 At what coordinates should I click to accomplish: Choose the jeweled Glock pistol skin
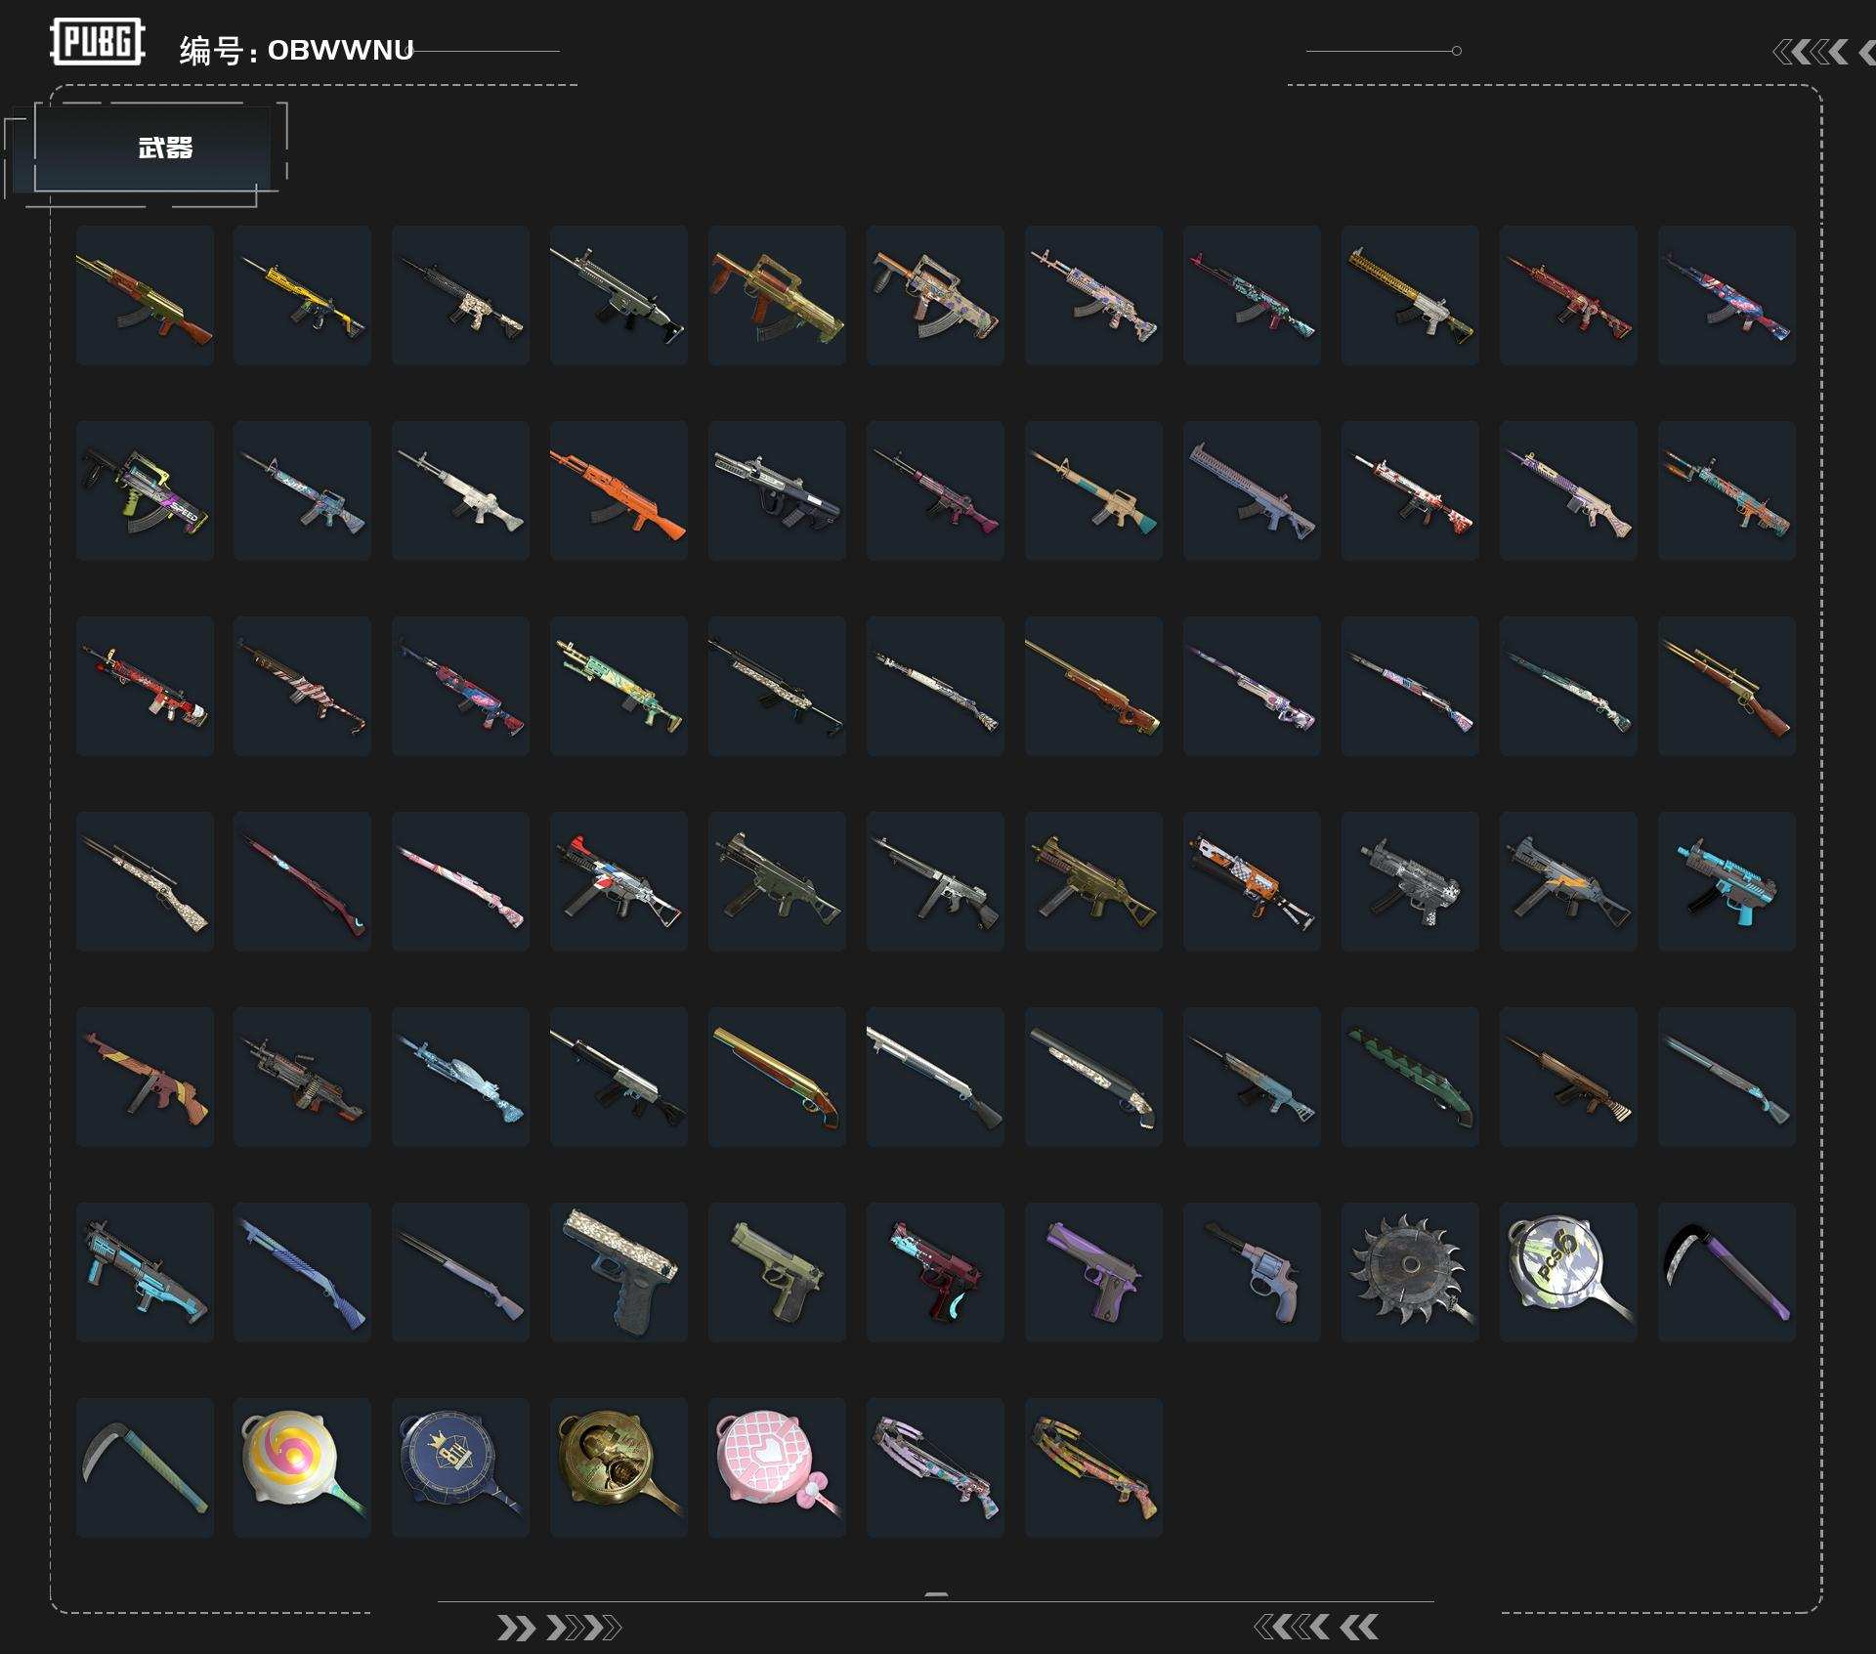point(618,1272)
